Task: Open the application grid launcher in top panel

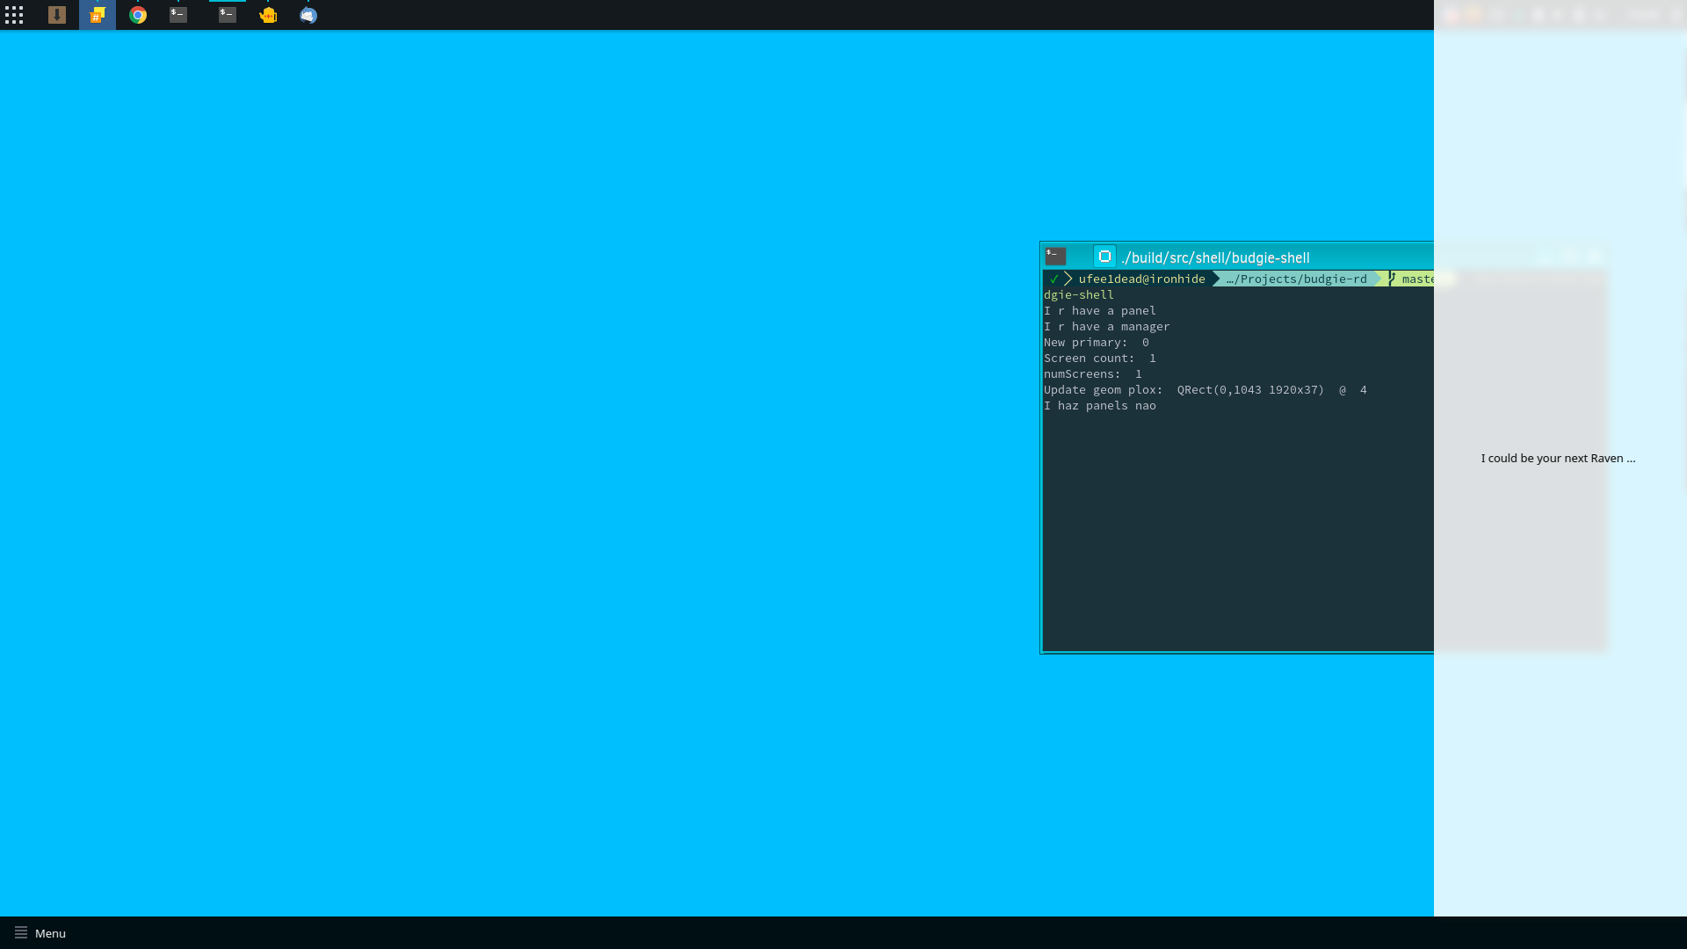Action: tap(14, 15)
